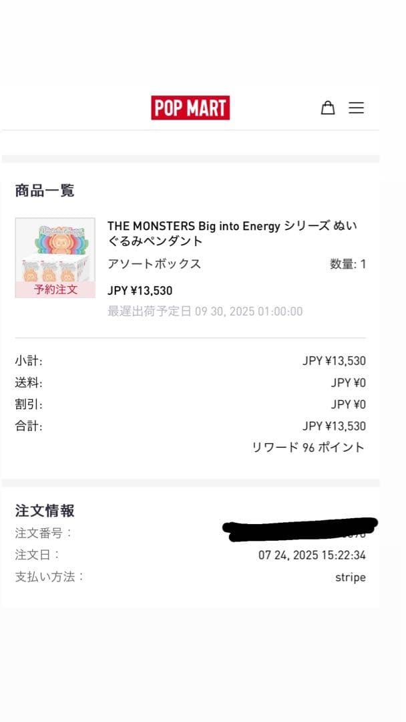This screenshot has height=722, width=406.
Task: Click the 数量: 1 quantity label
Action: click(347, 263)
